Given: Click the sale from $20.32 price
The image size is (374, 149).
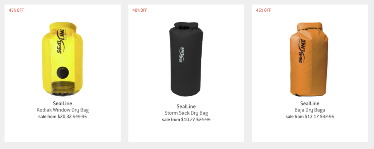Looking at the screenshot, I should 55,117.
